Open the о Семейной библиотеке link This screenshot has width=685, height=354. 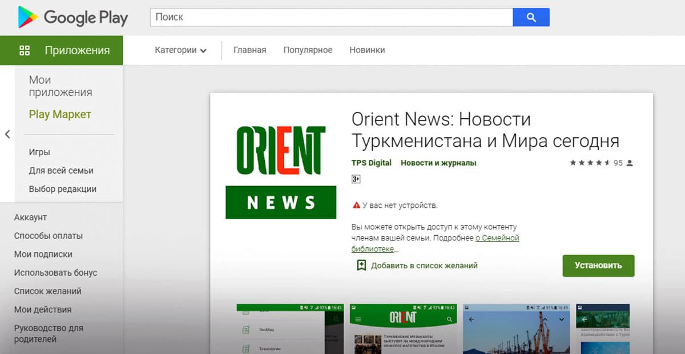436,244
